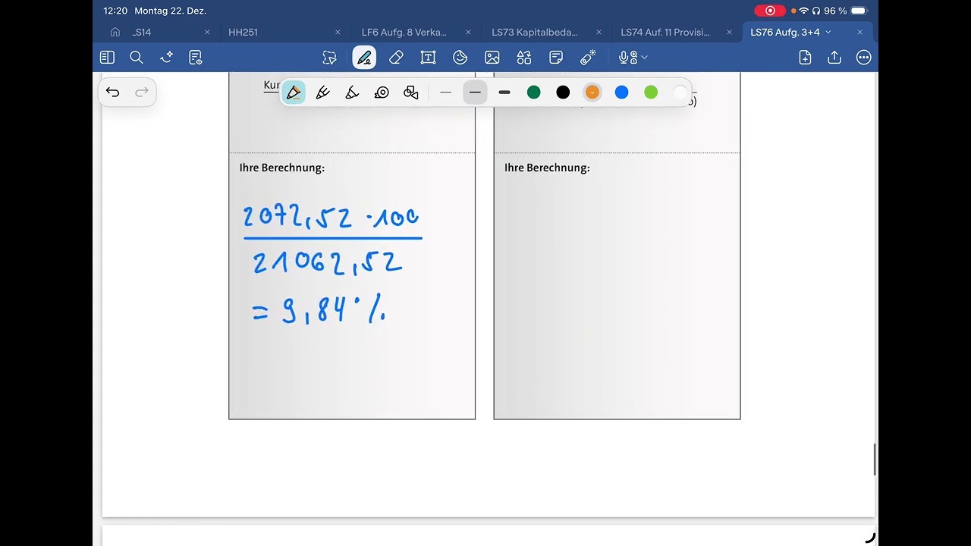
Task: Pick the blue pen color
Action: pos(621,93)
